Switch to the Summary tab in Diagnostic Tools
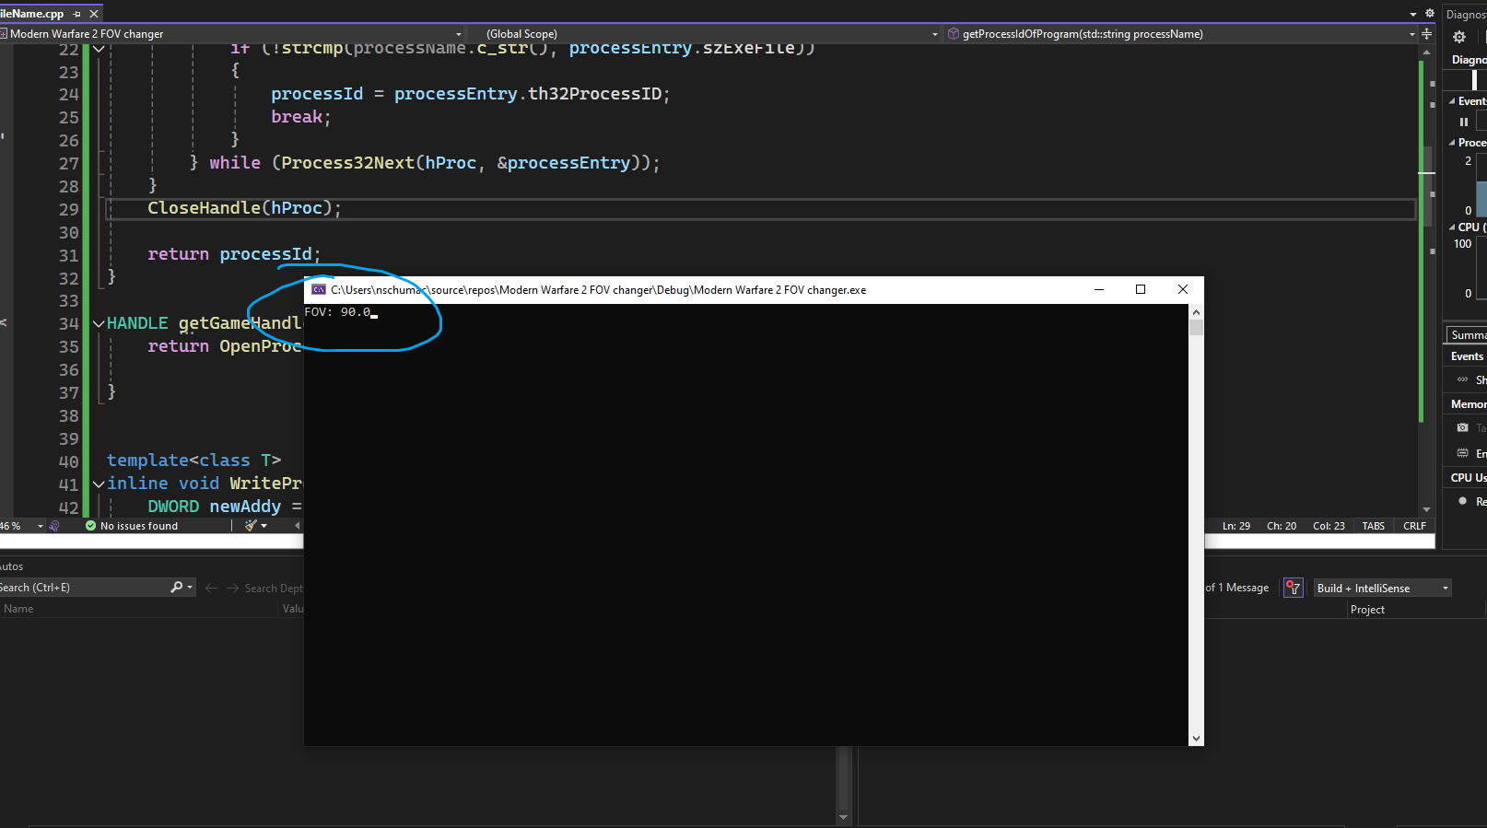Image resolution: width=1487 pixels, height=828 pixels. [1467, 335]
